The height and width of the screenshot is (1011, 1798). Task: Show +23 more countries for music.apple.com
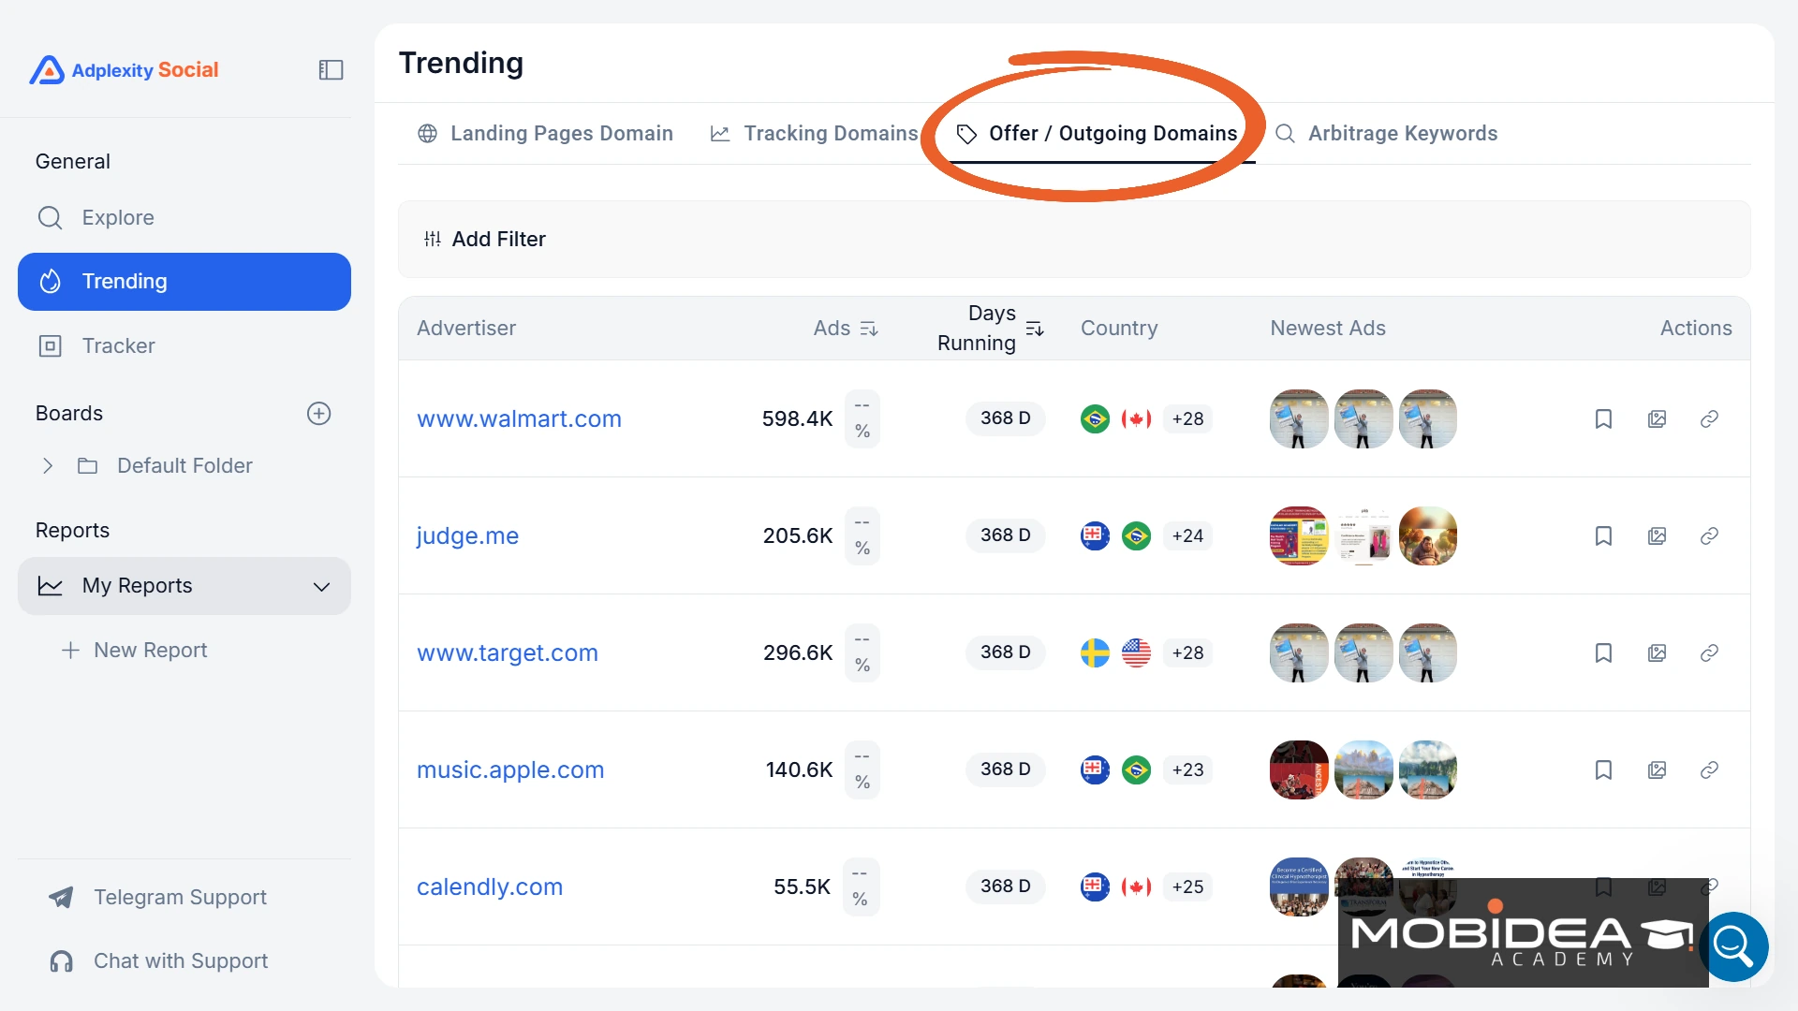(1187, 769)
